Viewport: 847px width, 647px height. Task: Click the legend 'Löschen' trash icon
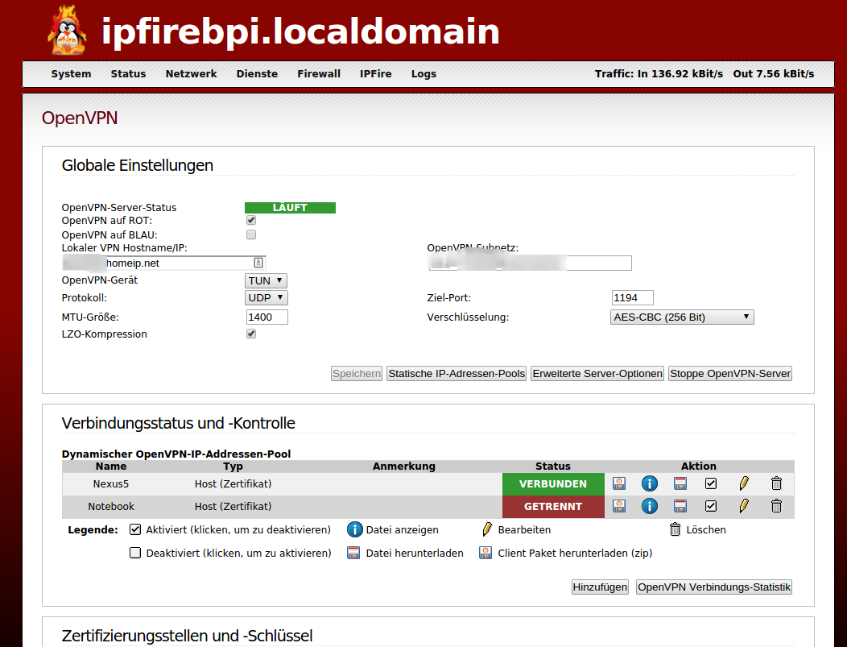pos(675,529)
